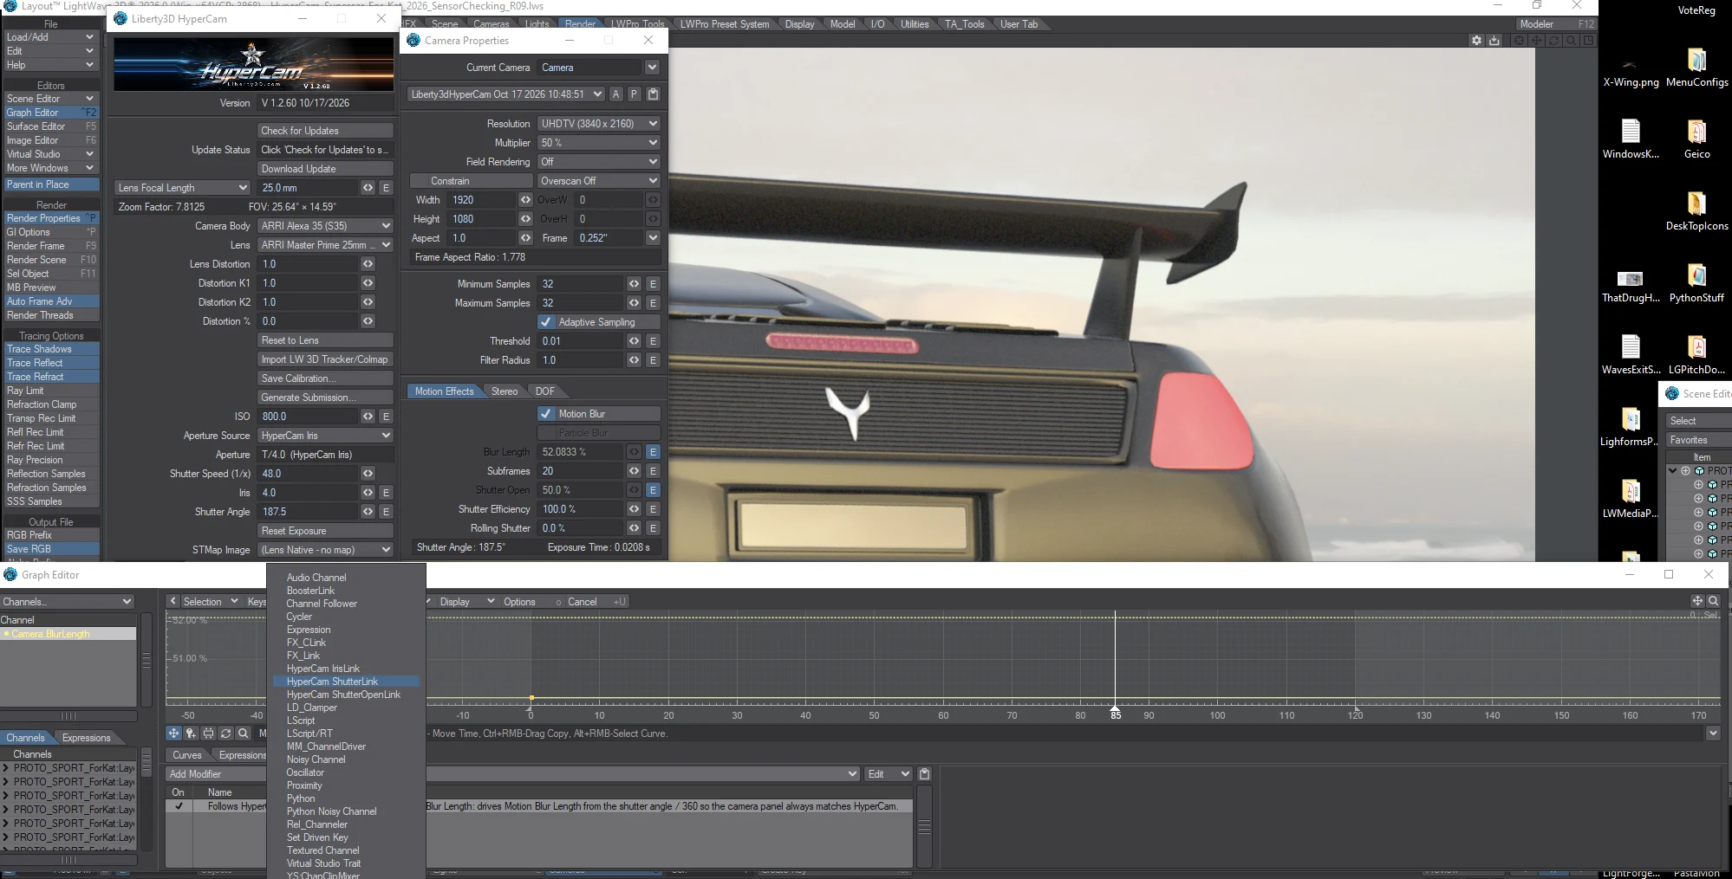Select HyperCam ShutterOpenLink from modifier menu
Image resolution: width=1732 pixels, height=879 pixels.
(x=343, y=695)
